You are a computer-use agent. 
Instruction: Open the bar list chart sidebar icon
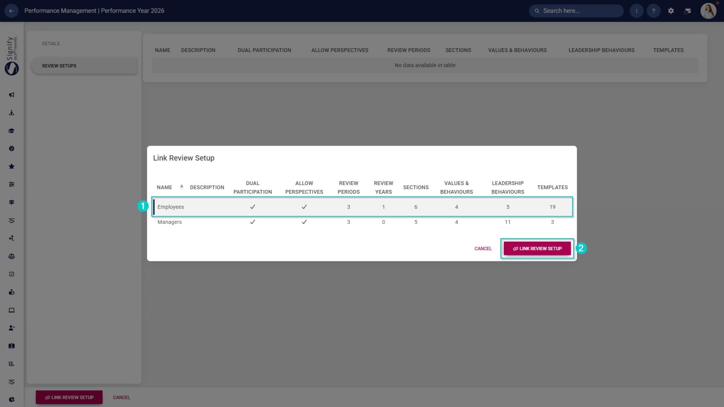pyautogui.click(x=12, y=364)
